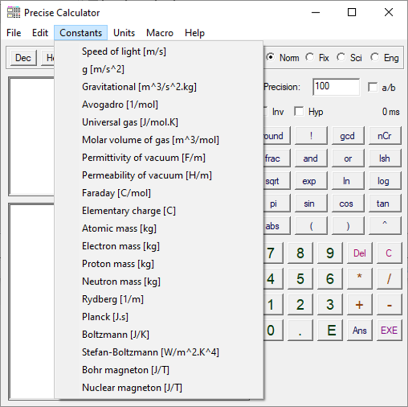Click the factorial ! button

tap(311, 136)
